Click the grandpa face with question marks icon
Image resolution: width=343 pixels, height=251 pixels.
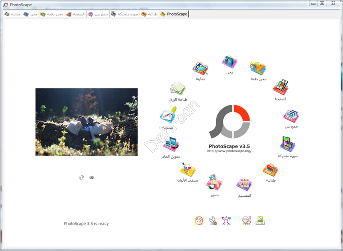coord(247,221)
